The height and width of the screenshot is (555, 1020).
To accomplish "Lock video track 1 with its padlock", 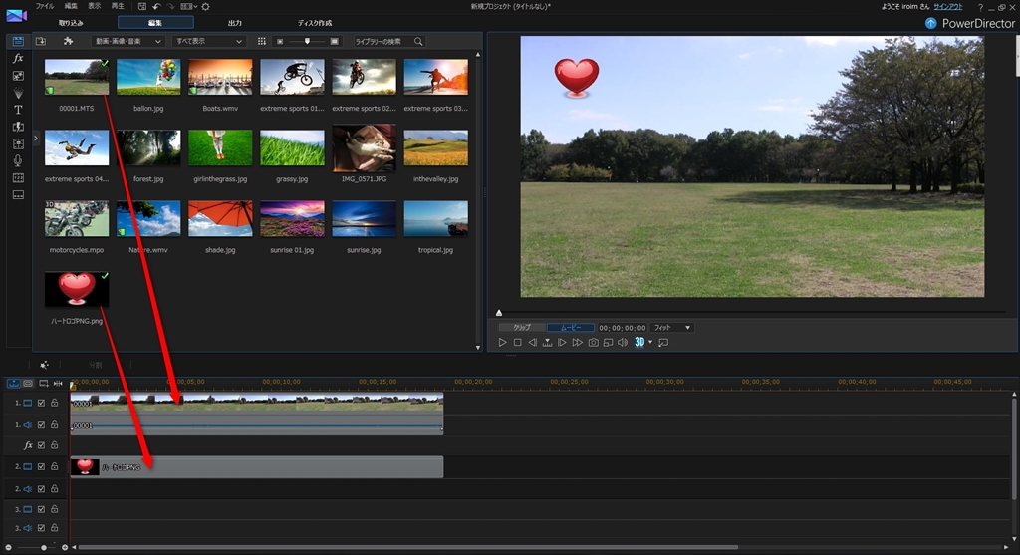I will click(x=55, y=403).
